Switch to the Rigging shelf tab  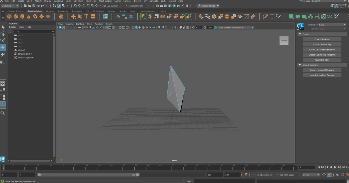[50, 11]
